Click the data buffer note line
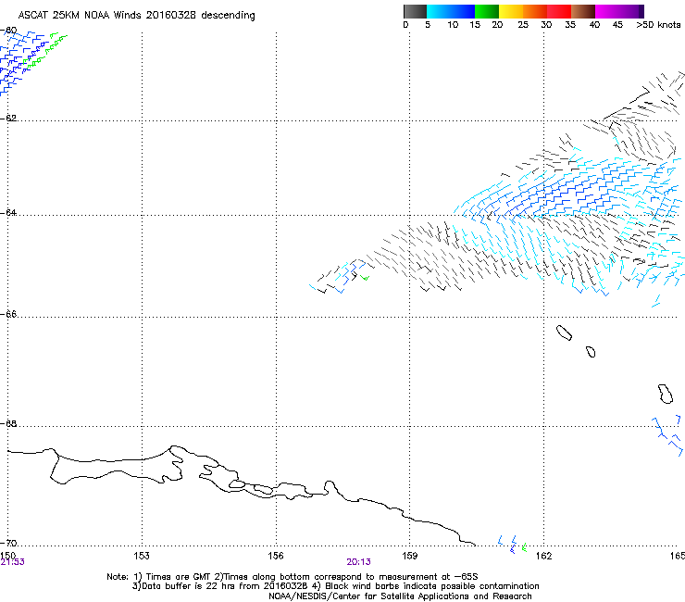This screenshot has height=602, width=685. 335,586
